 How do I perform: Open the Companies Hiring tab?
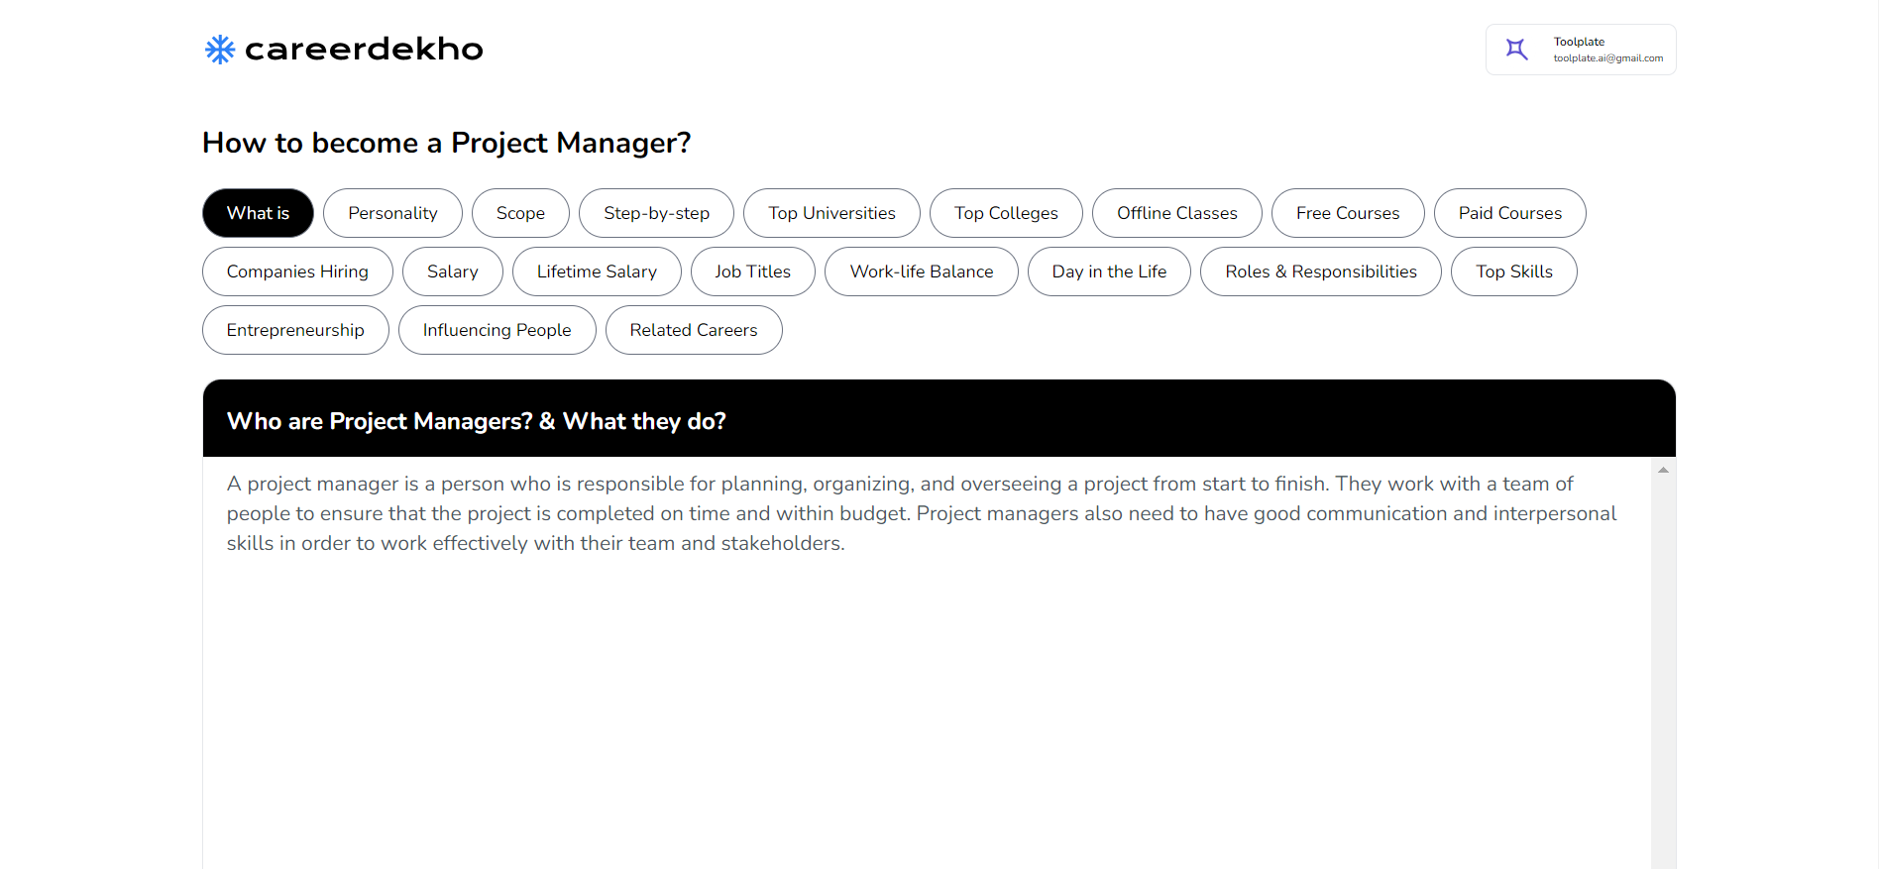click(x=297, y=272)
